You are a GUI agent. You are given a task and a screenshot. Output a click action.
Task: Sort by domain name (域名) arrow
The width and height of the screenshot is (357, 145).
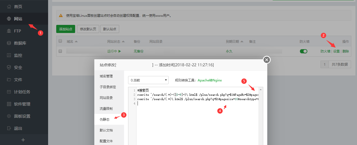76,42
